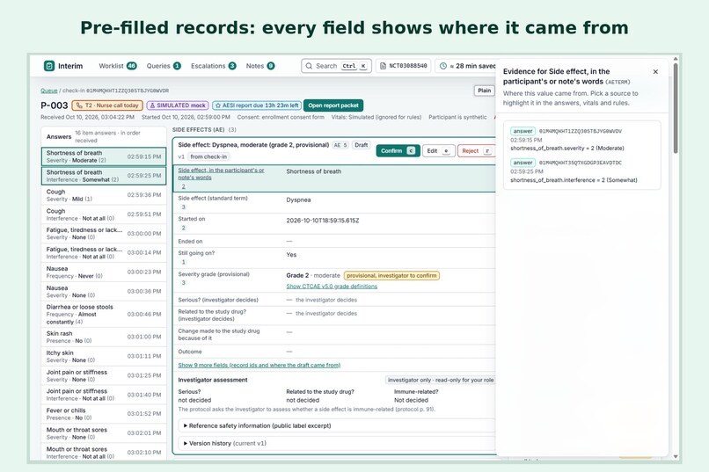Select the Fever or chills answer row
This screenshot has height=472, width=709.
(104, 414)
